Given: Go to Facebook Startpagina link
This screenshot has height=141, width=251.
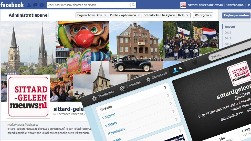Looking at the screenshot, I should point(235,5).
